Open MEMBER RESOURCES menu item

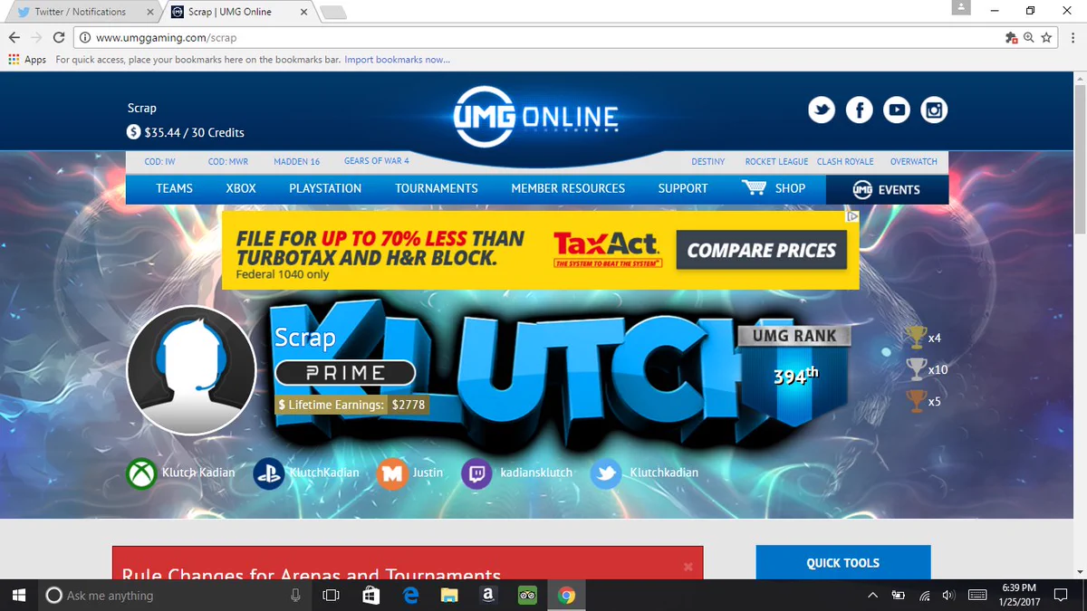568,188
